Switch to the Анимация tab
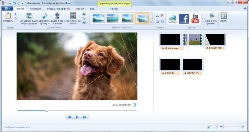Screen dimensions: 249x132 tap(35, 9)
